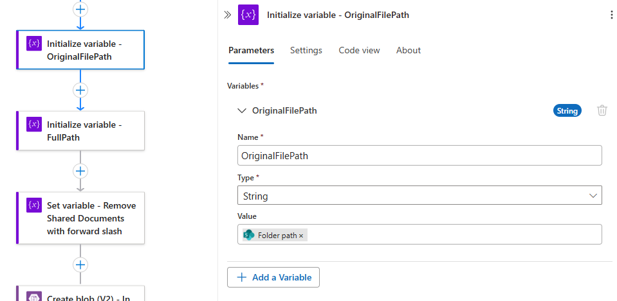
Task: Click the plus button above OriginalFilePath action
Action: 80,9
